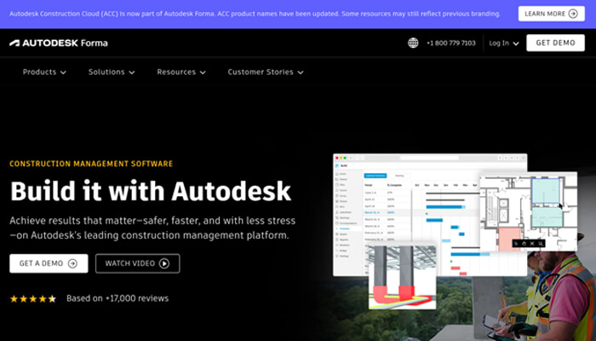
Task: Click the Autodesk Forma logo
Action: tap(59, 43)
